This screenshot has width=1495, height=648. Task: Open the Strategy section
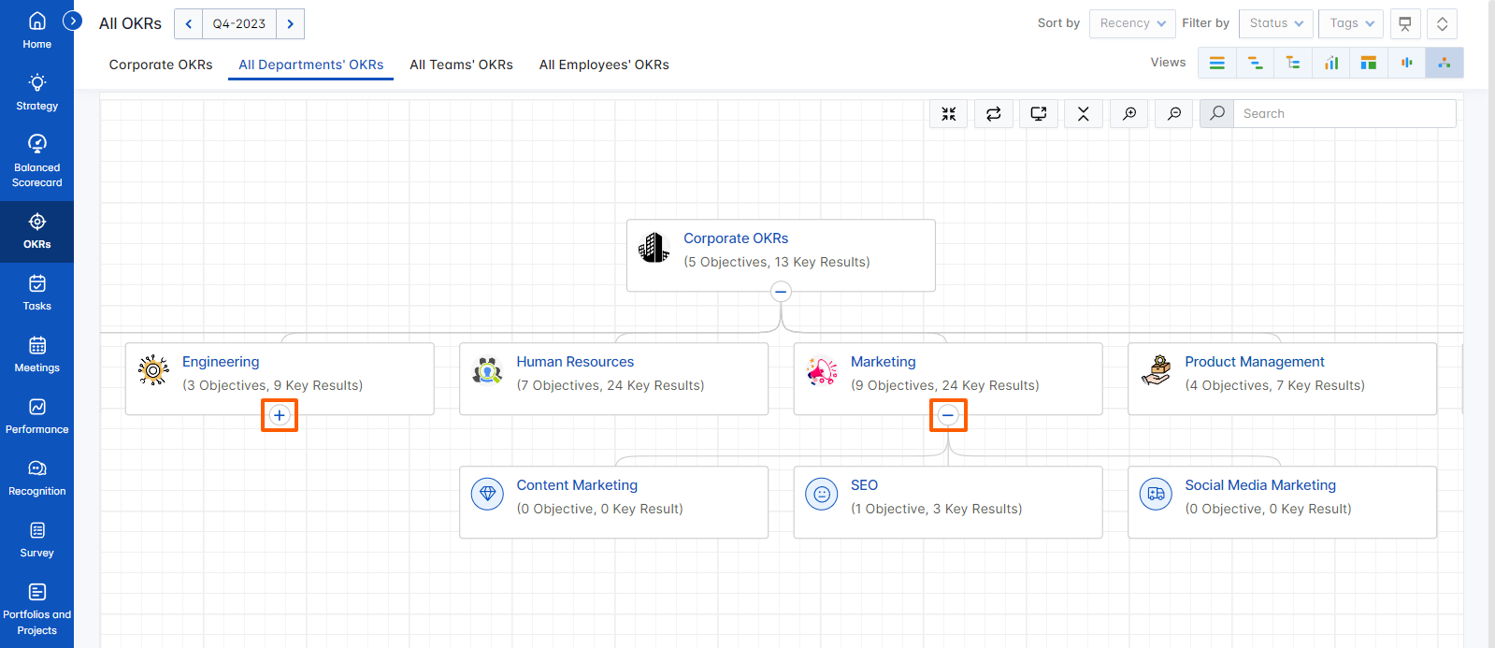[36, 93]
